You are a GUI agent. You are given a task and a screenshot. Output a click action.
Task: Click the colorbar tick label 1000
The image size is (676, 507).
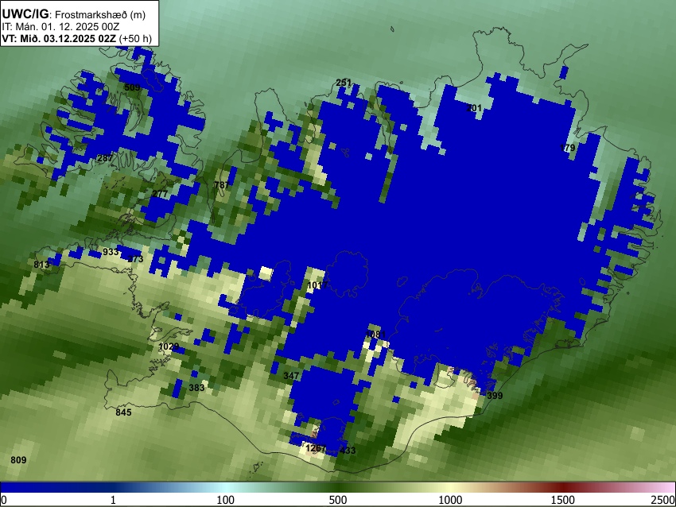click(450, 500)
